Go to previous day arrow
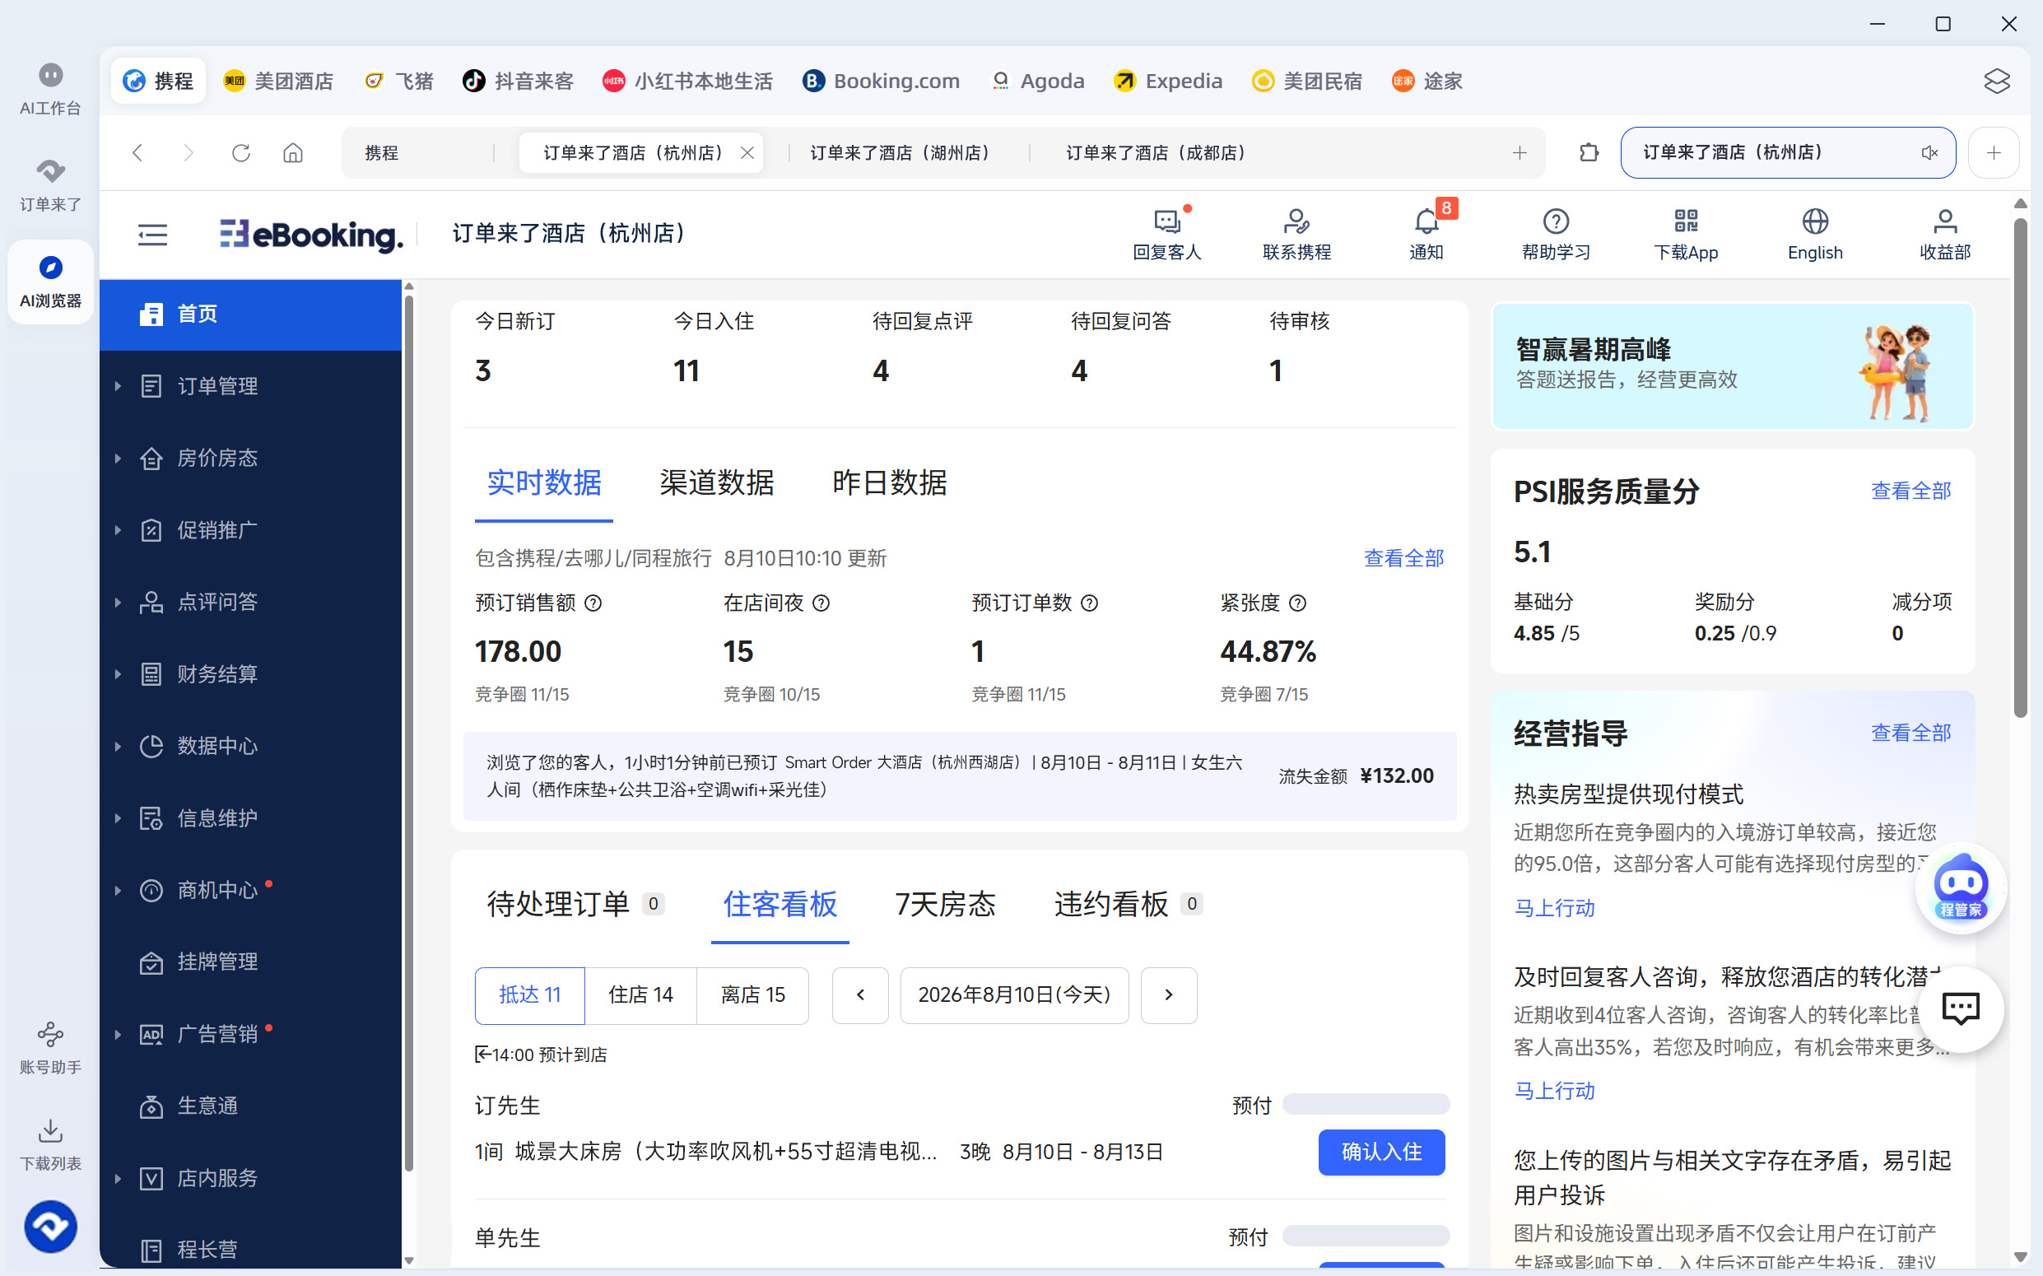This screenshot has height=1276, width=2043. click(x=860, y=995)
